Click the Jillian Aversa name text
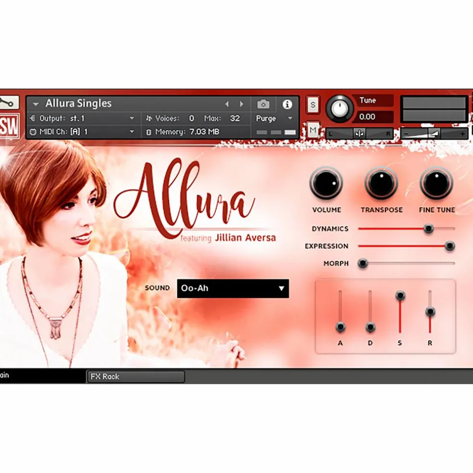The image size is (473, 473). point(245,238)
